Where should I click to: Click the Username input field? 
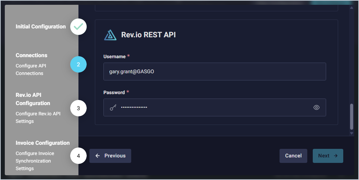tap(214, 72)
